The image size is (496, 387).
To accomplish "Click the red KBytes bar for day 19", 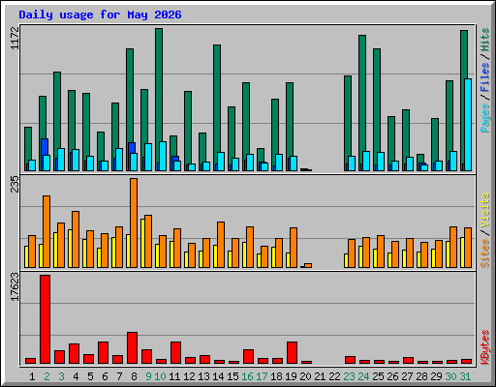I will coord(293,352).
